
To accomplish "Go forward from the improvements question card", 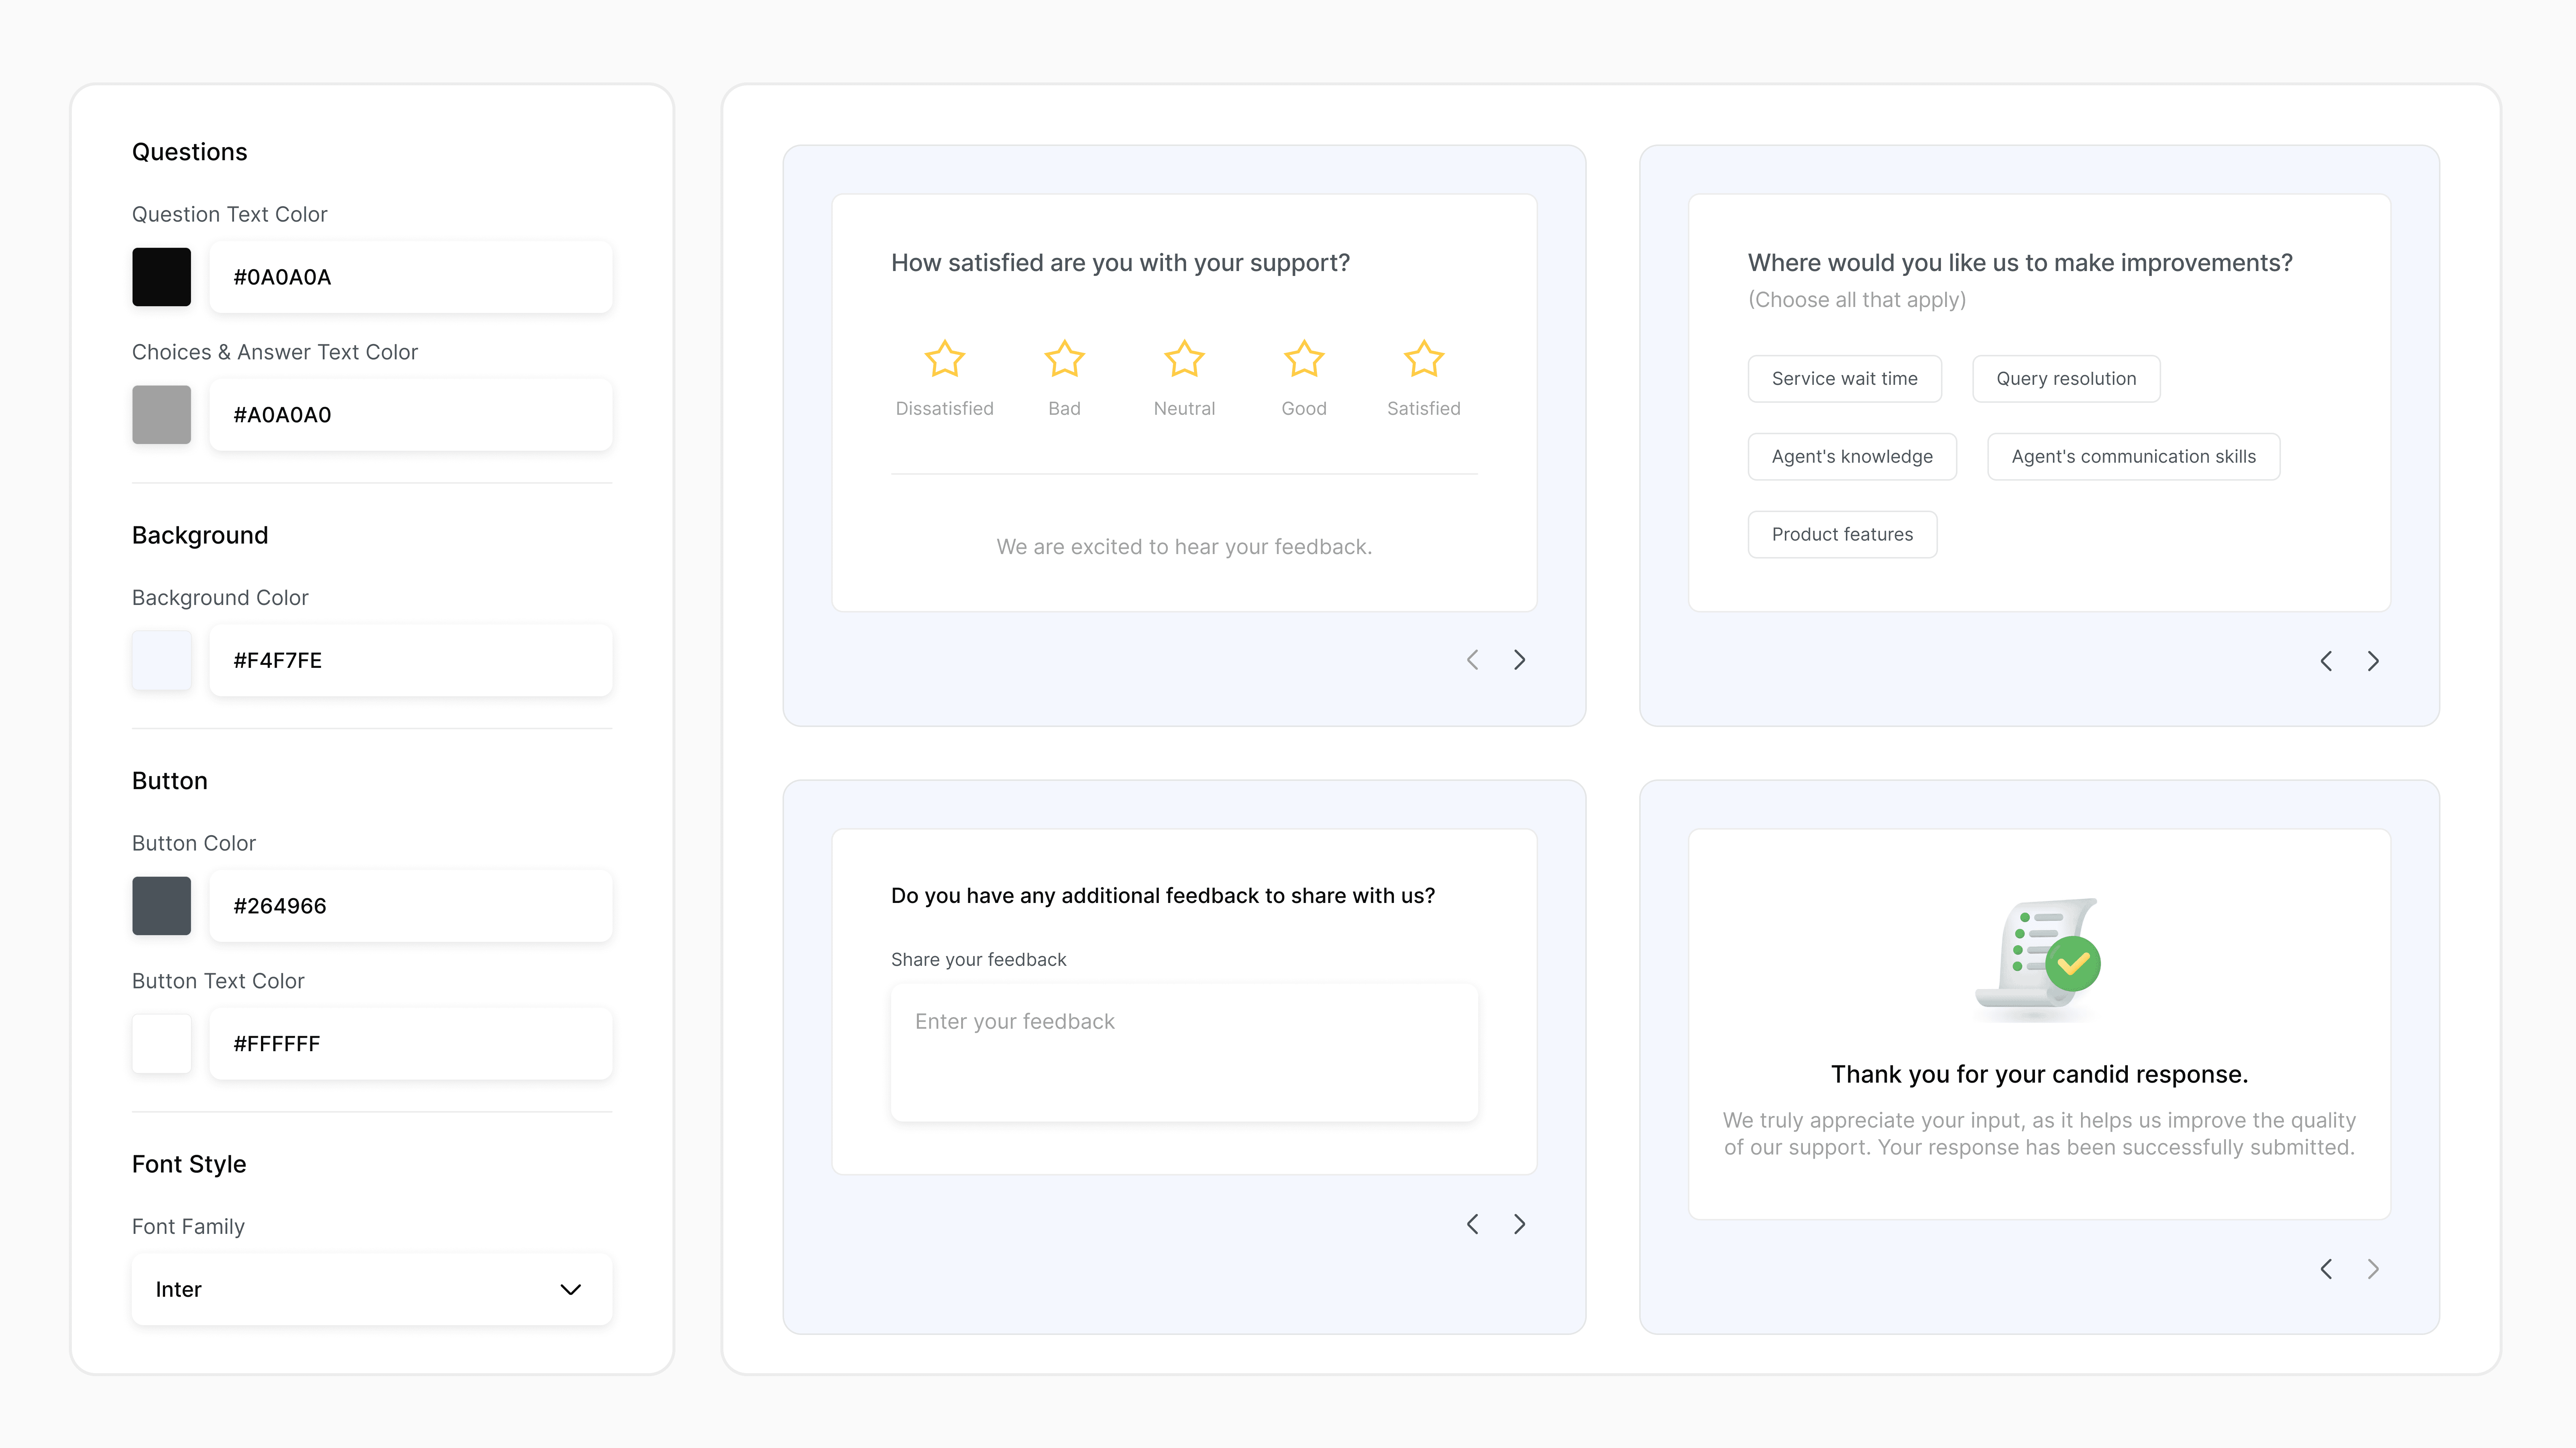I will (2373, 661).
